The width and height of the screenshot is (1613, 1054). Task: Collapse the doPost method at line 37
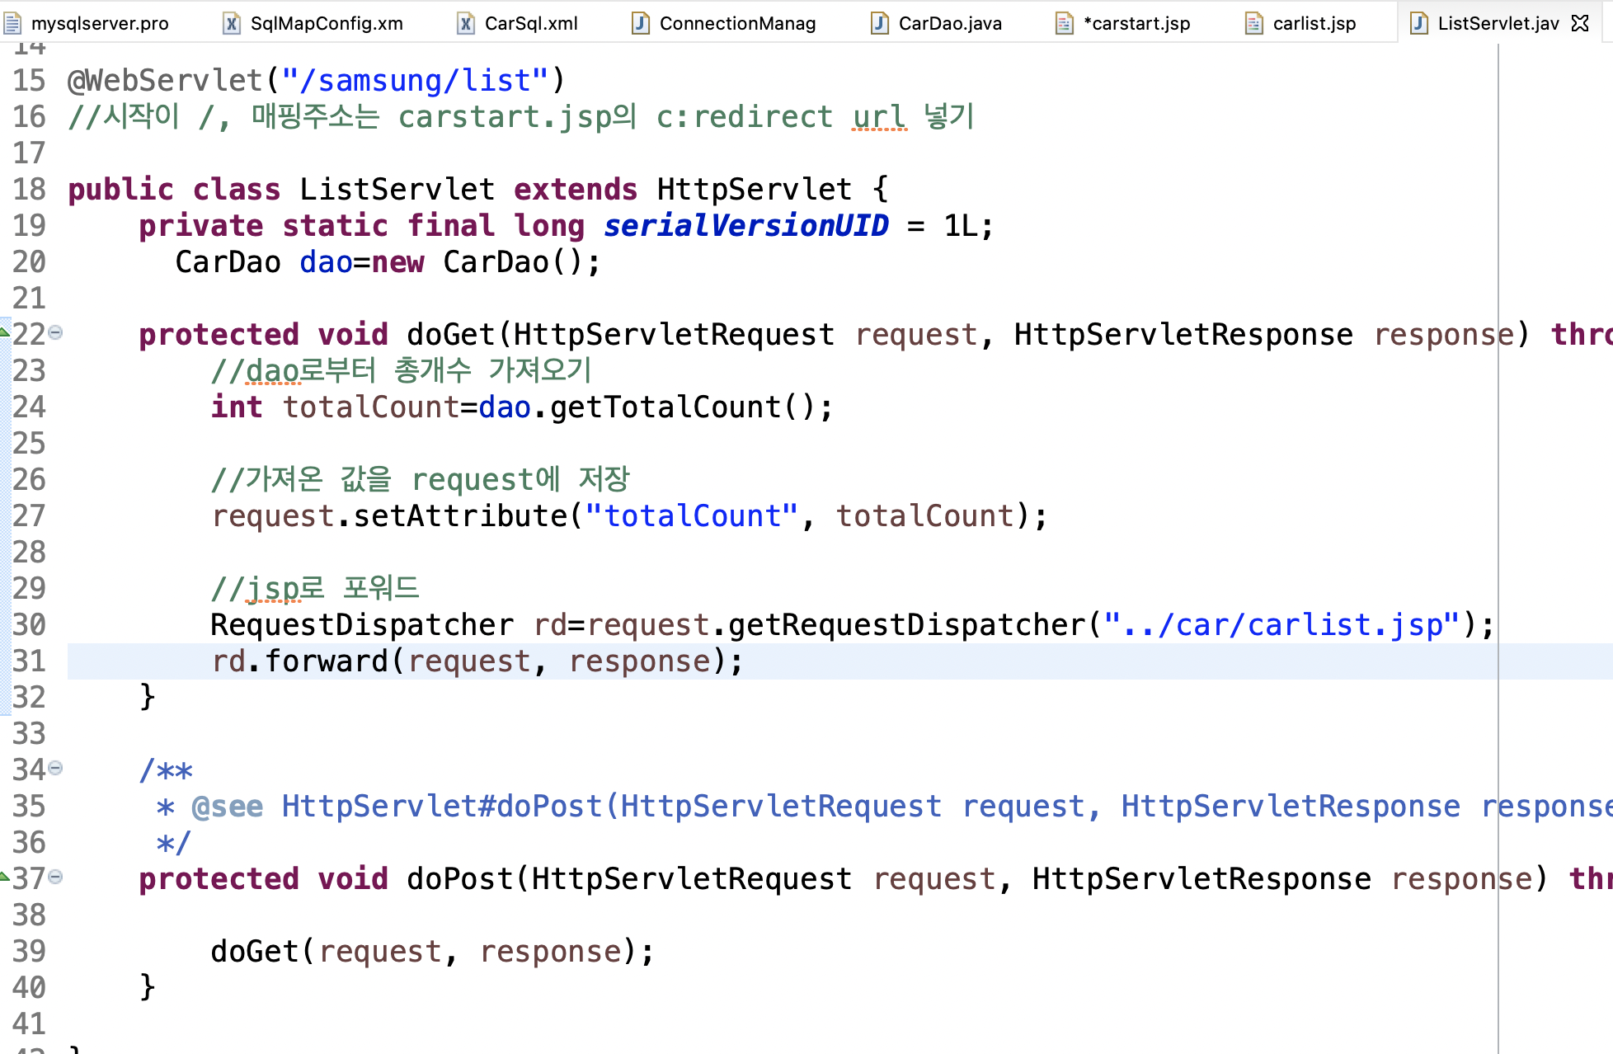click(x=55, y=878)
